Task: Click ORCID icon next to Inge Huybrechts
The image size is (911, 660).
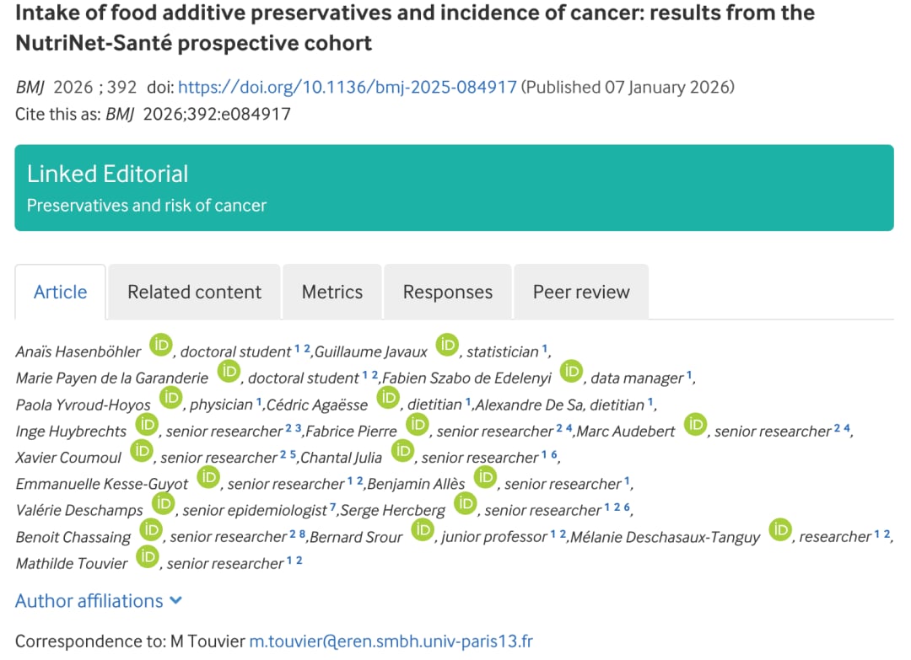Action: [147, 425]
